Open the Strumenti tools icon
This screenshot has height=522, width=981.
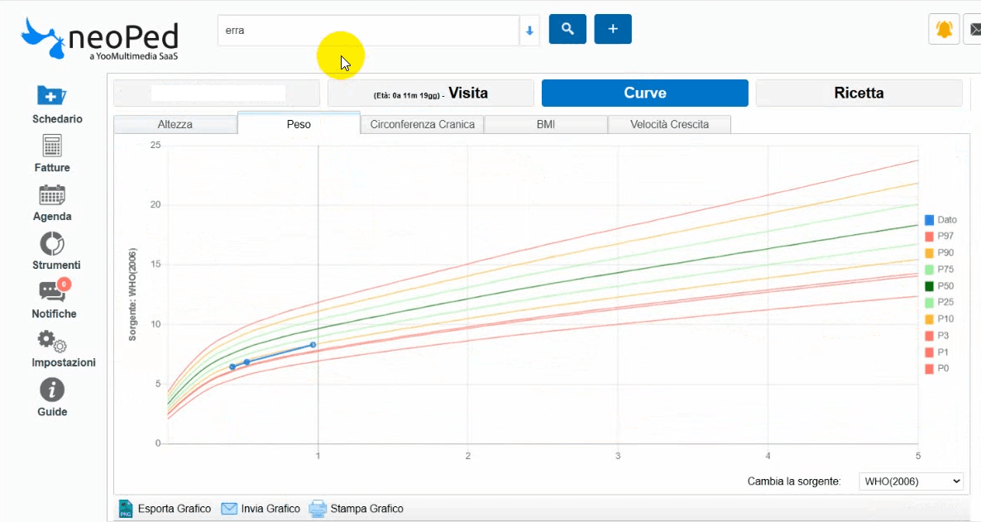pos(52,244)
